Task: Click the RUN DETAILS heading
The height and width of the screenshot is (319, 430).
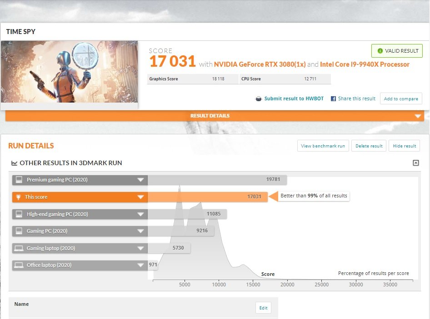Action: click(x=31, y=146)
